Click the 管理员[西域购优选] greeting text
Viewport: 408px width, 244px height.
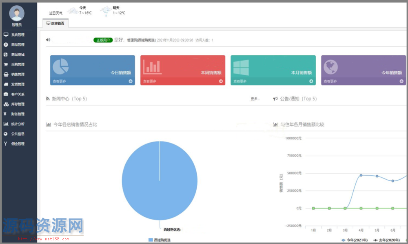(141, 40)
